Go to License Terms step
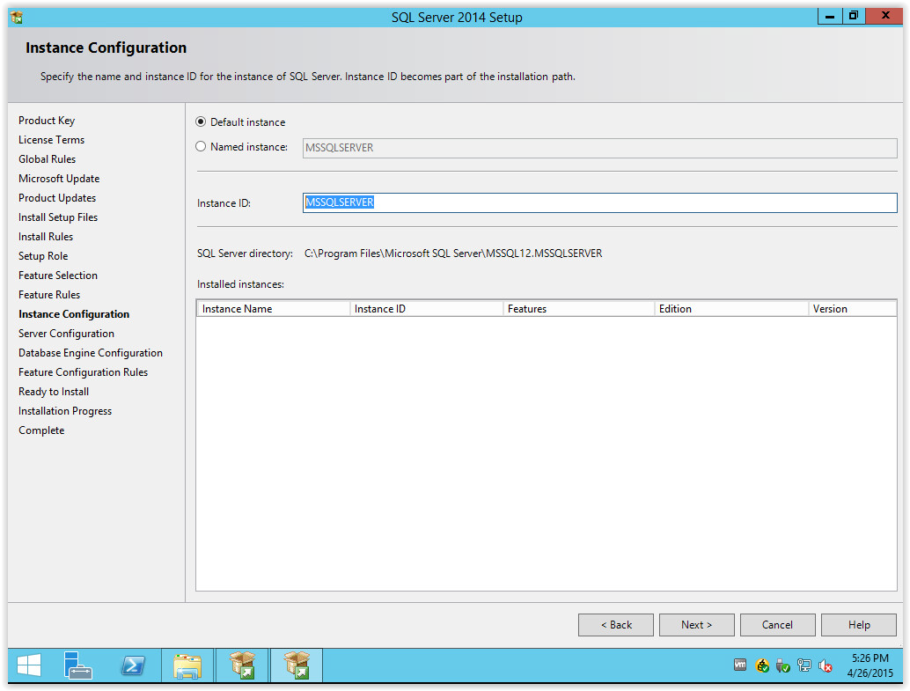910x691 pixels. pyautogui.click(x=51, y=140)
